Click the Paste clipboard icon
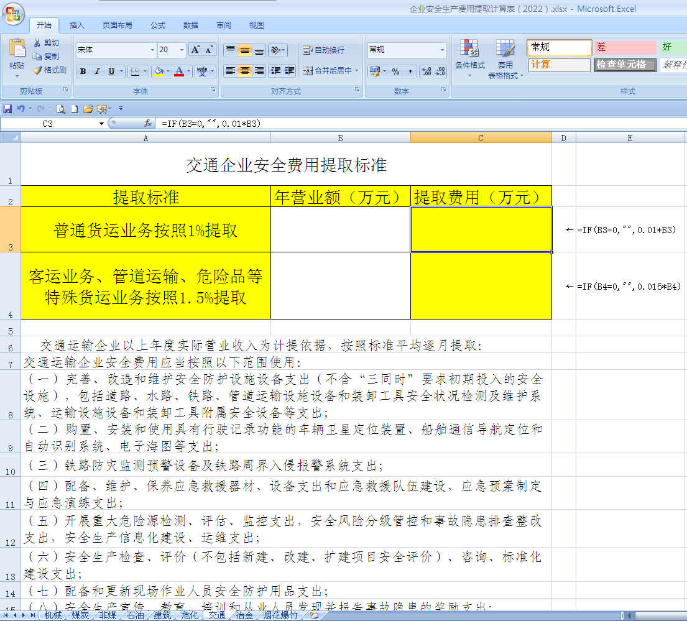The image size is (687, 621). (x=17, y=48)
